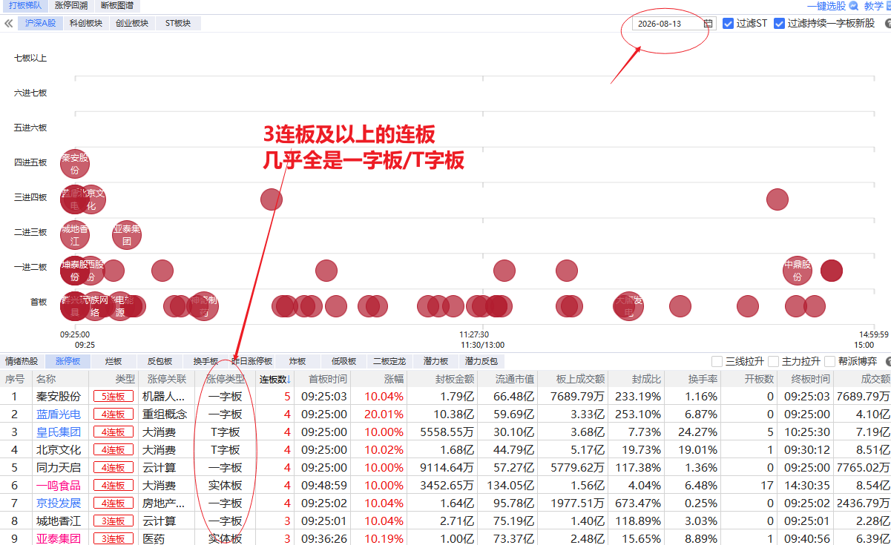Enable 帮派博弈 checkbox
The width and height of the screenshot is (891, 545).
click(x=829, y=361)
